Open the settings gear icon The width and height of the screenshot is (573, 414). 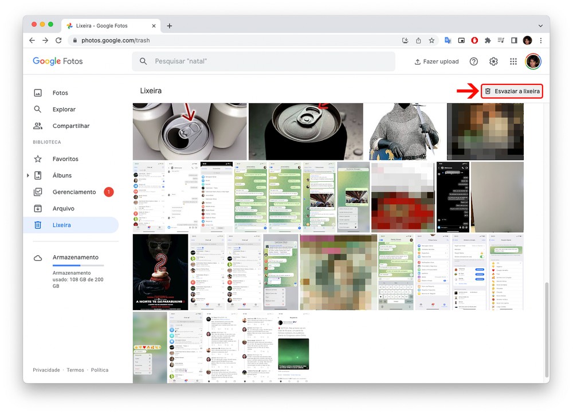[x=493, y=61]
